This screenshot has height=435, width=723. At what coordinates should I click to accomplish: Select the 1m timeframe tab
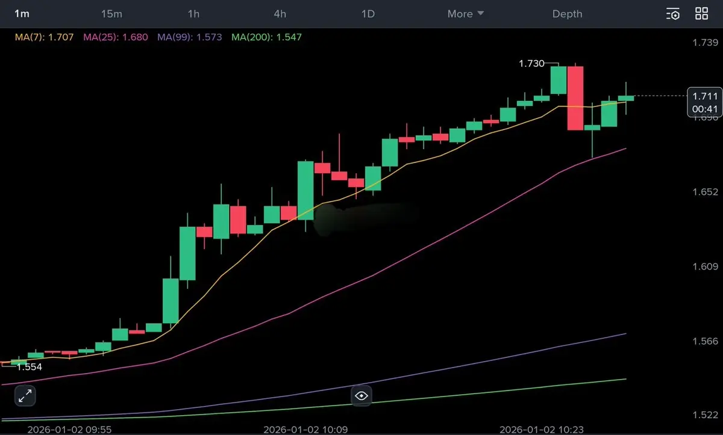(x=22, y=13)
